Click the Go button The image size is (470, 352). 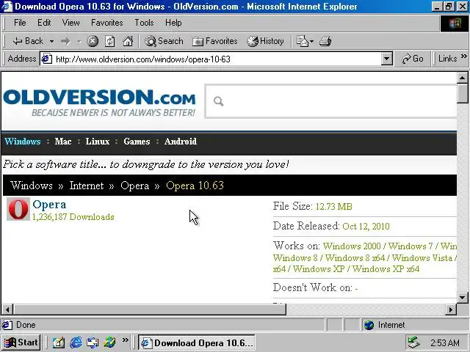tap(413, 59)
